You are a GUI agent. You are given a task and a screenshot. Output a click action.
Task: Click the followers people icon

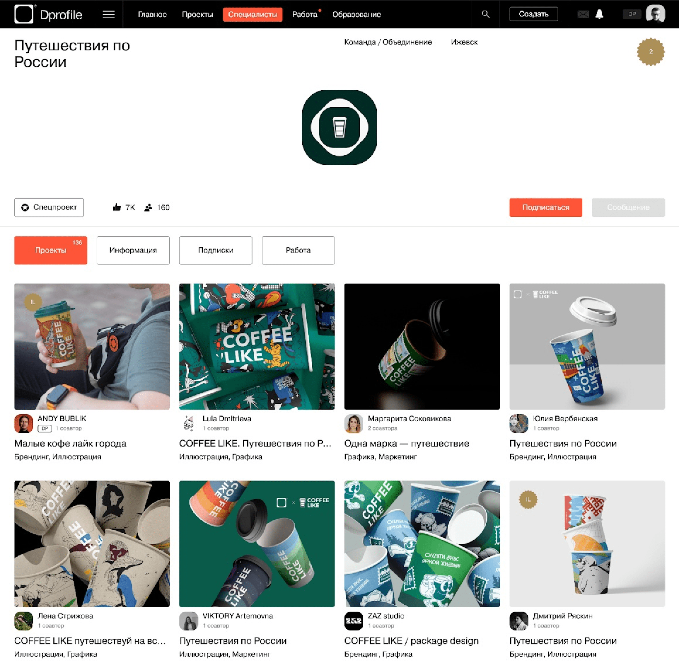pyautogui.click(x=148, y=207)
